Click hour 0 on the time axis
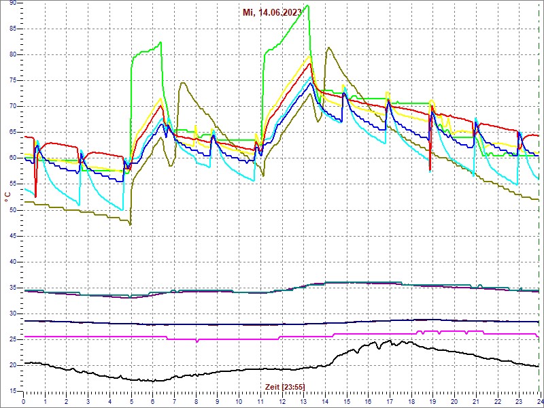This screenshot has height=408, width=544. pos(23,401)
